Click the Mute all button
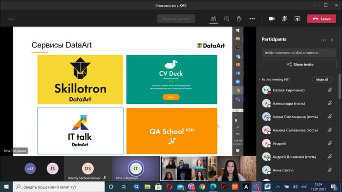 [x=322, y=80]
